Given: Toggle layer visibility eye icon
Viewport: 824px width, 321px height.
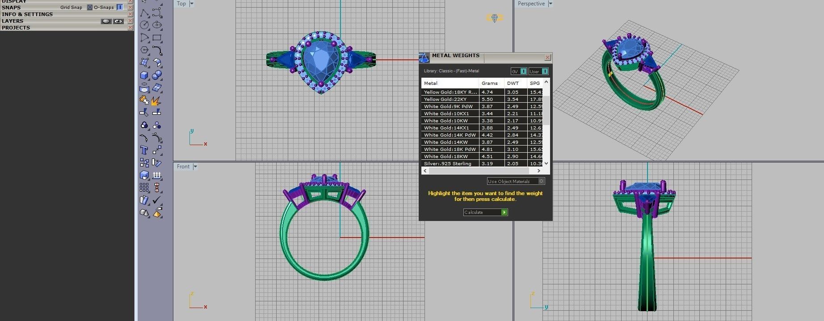Looking at the screenshot, I should tap(118, 21).
